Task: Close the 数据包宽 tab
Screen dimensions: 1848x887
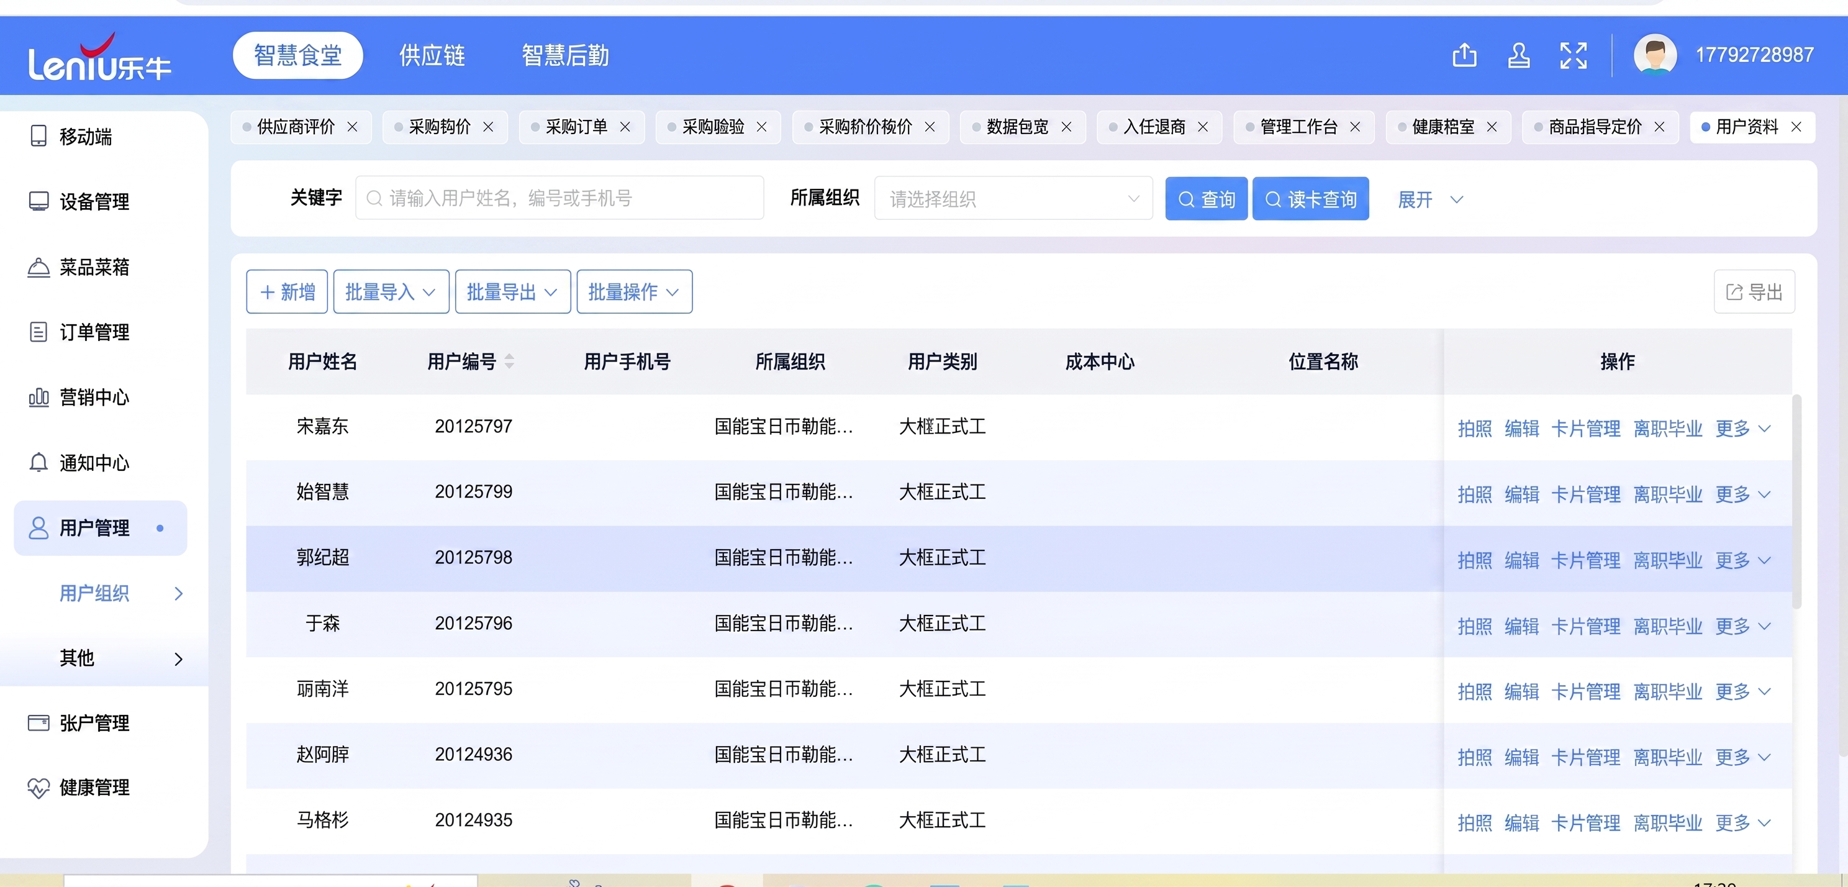Action: click(x=1067, y=127)
